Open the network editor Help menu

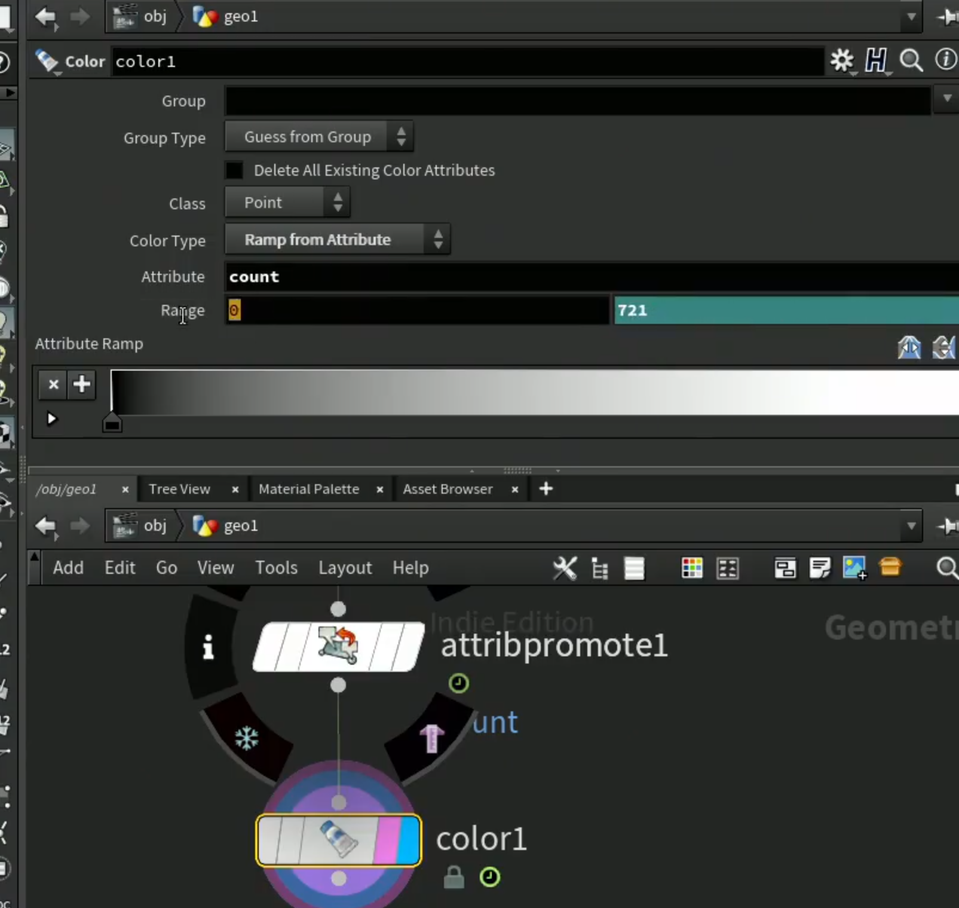point(410,568)
